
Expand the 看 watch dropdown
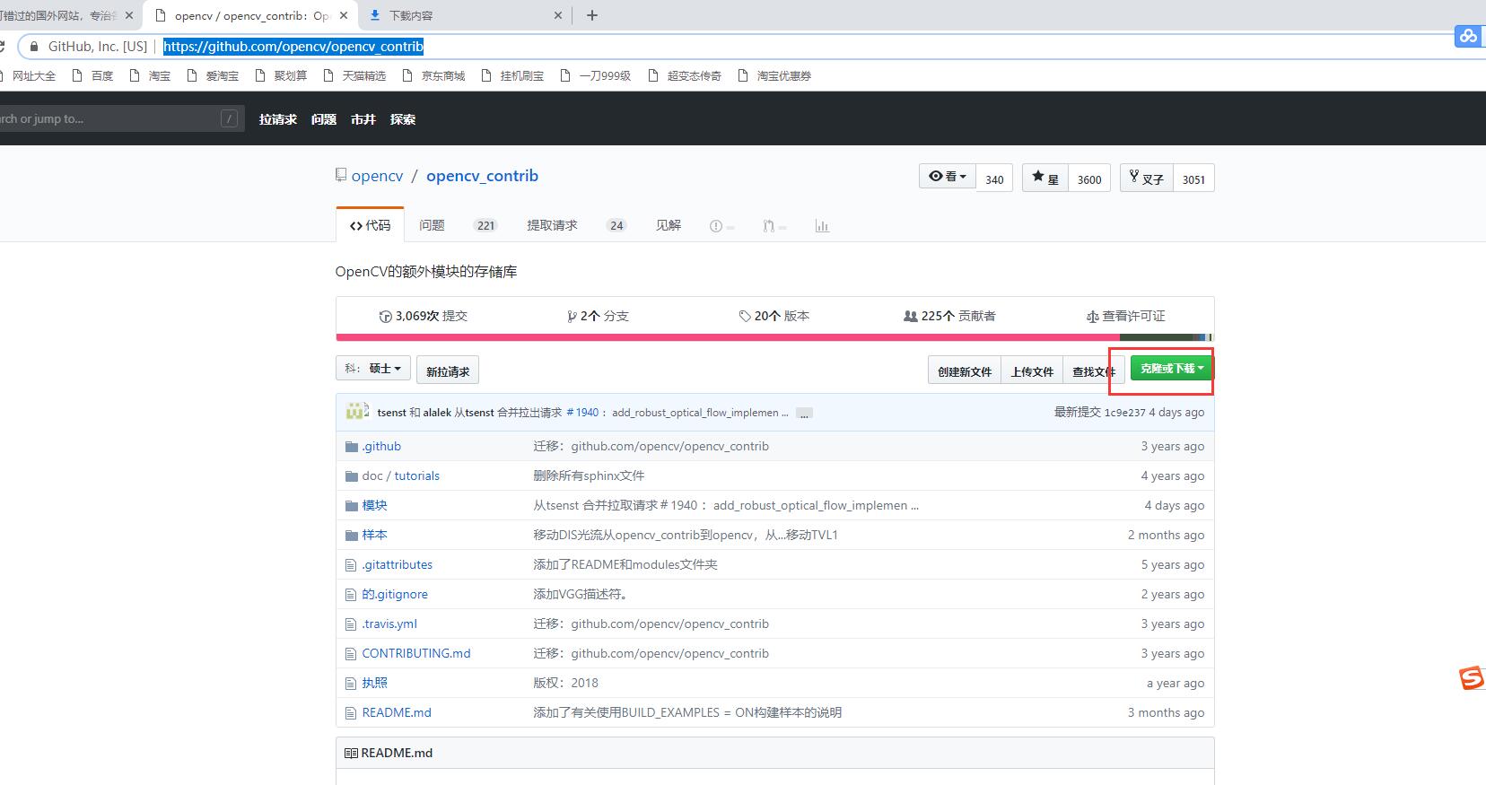pos(948,177)
